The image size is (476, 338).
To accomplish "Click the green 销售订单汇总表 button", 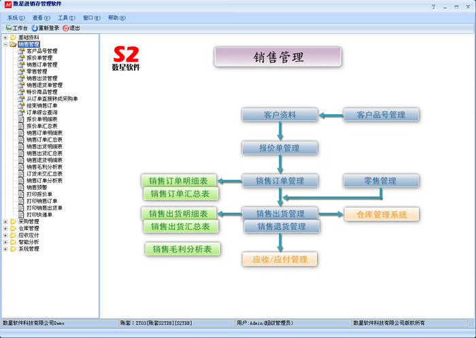I will pyautogui.click(x=181, y=194).
